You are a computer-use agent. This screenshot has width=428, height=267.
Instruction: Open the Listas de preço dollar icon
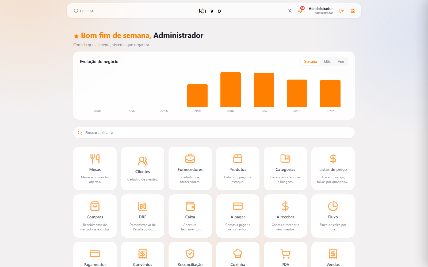tap(333, 159)
